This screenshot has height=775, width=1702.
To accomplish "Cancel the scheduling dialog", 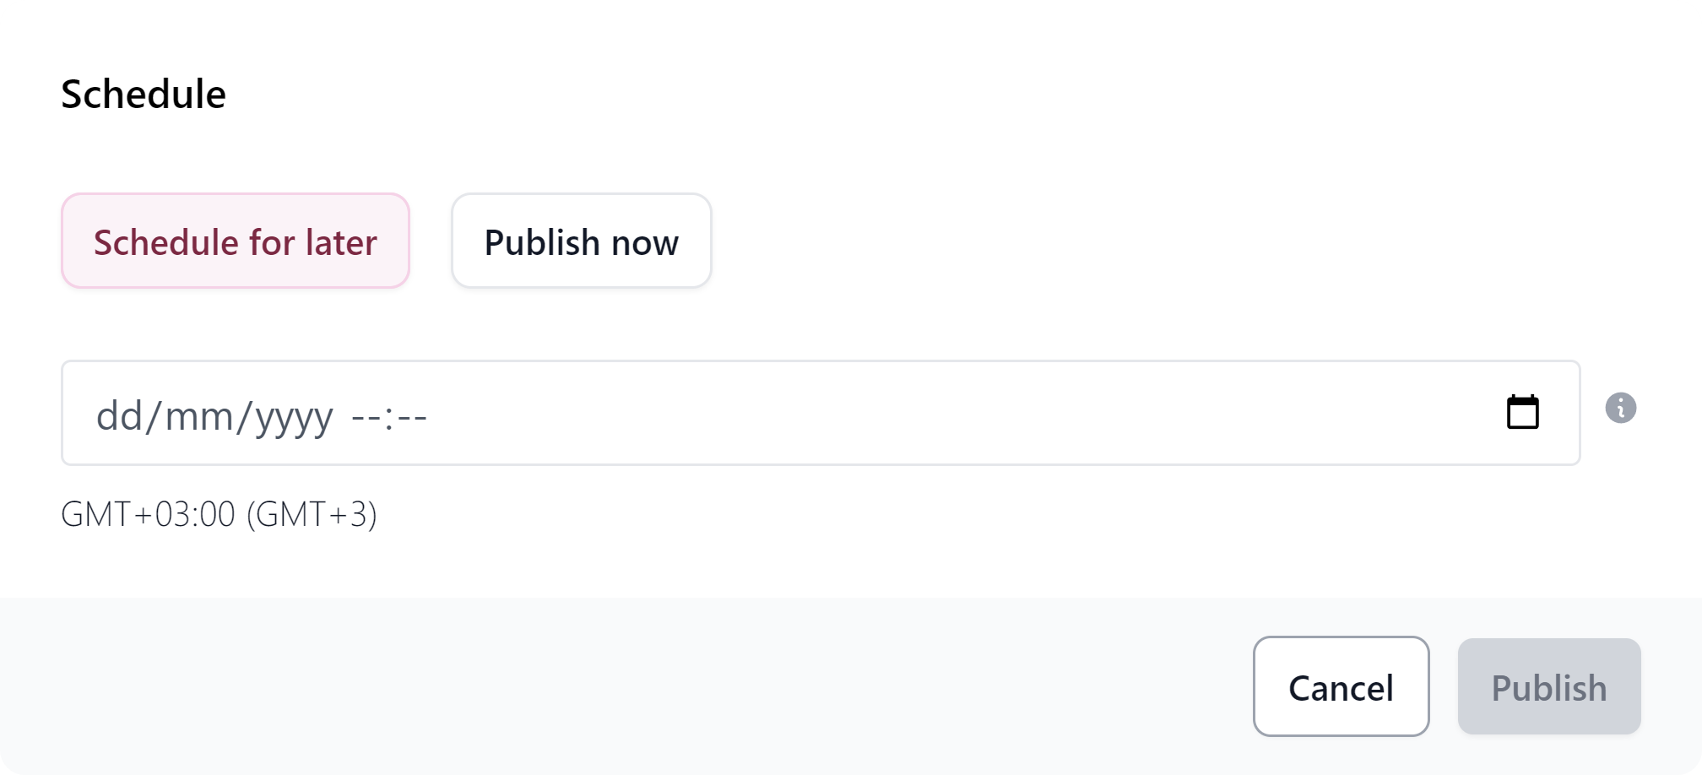I will coord(1341,686).
